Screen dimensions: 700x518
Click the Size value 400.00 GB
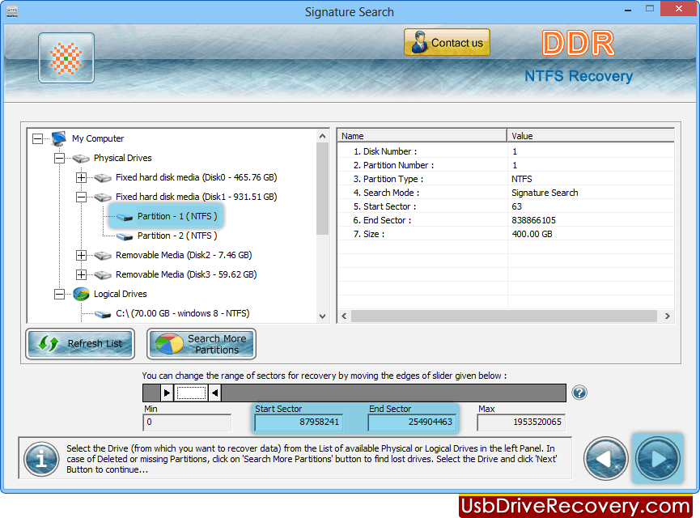pos(532,234)
